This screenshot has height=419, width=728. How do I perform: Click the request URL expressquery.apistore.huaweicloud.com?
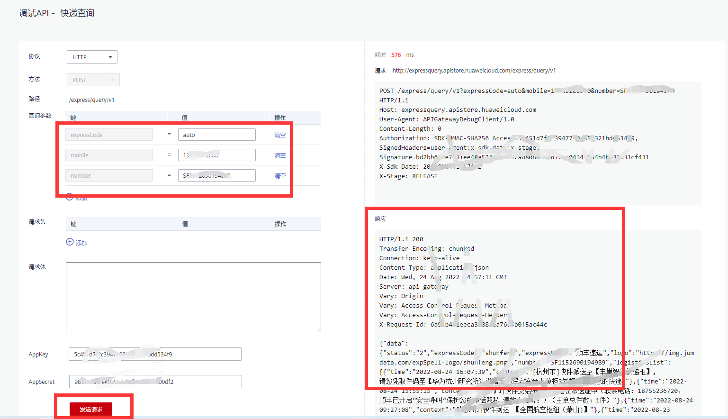tap(474, 71)
